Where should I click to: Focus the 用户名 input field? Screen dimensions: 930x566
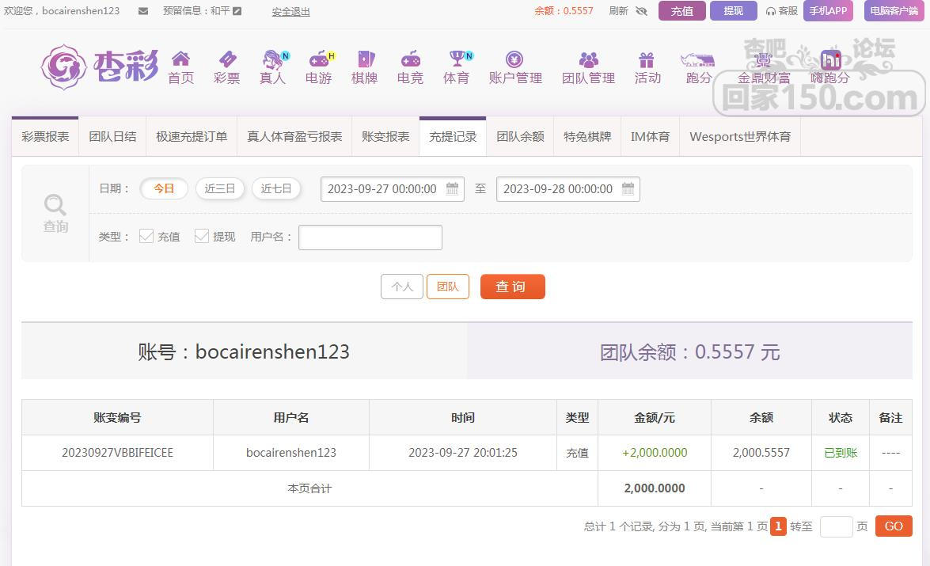pos(370,237)
